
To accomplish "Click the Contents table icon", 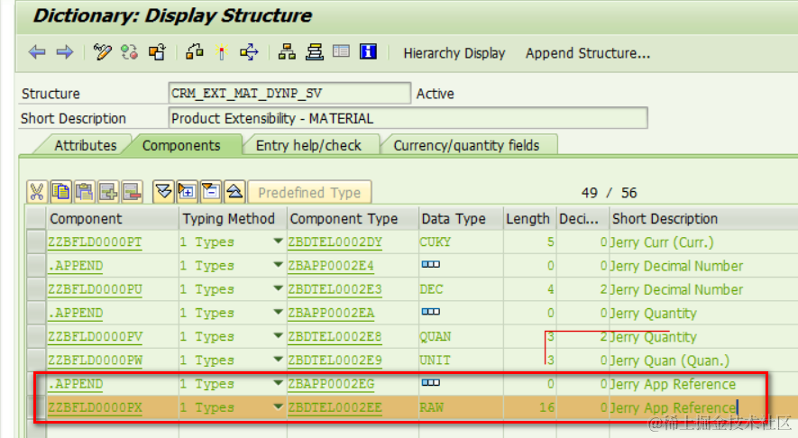I will pos(341,51).
